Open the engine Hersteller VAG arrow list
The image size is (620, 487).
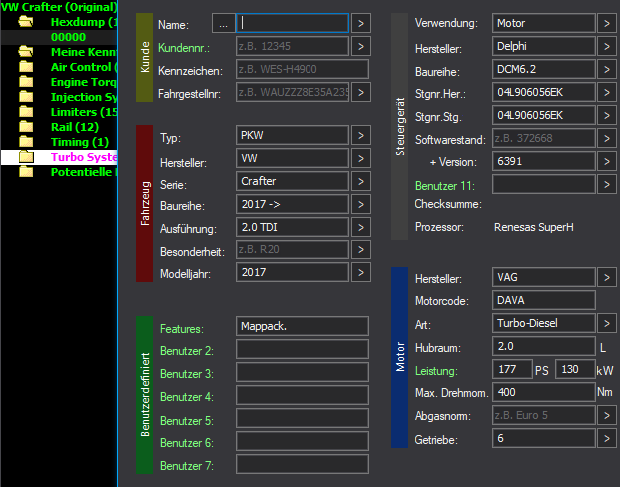coord(607,277)
